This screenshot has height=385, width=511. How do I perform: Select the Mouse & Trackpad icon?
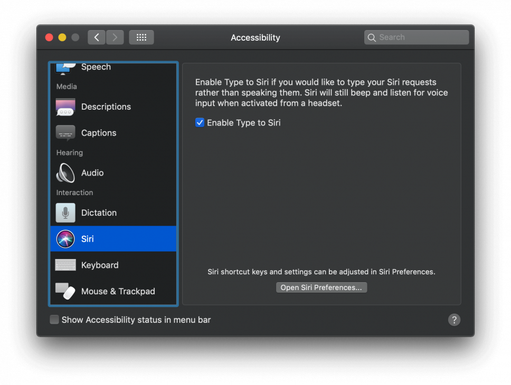pos(65,291)
